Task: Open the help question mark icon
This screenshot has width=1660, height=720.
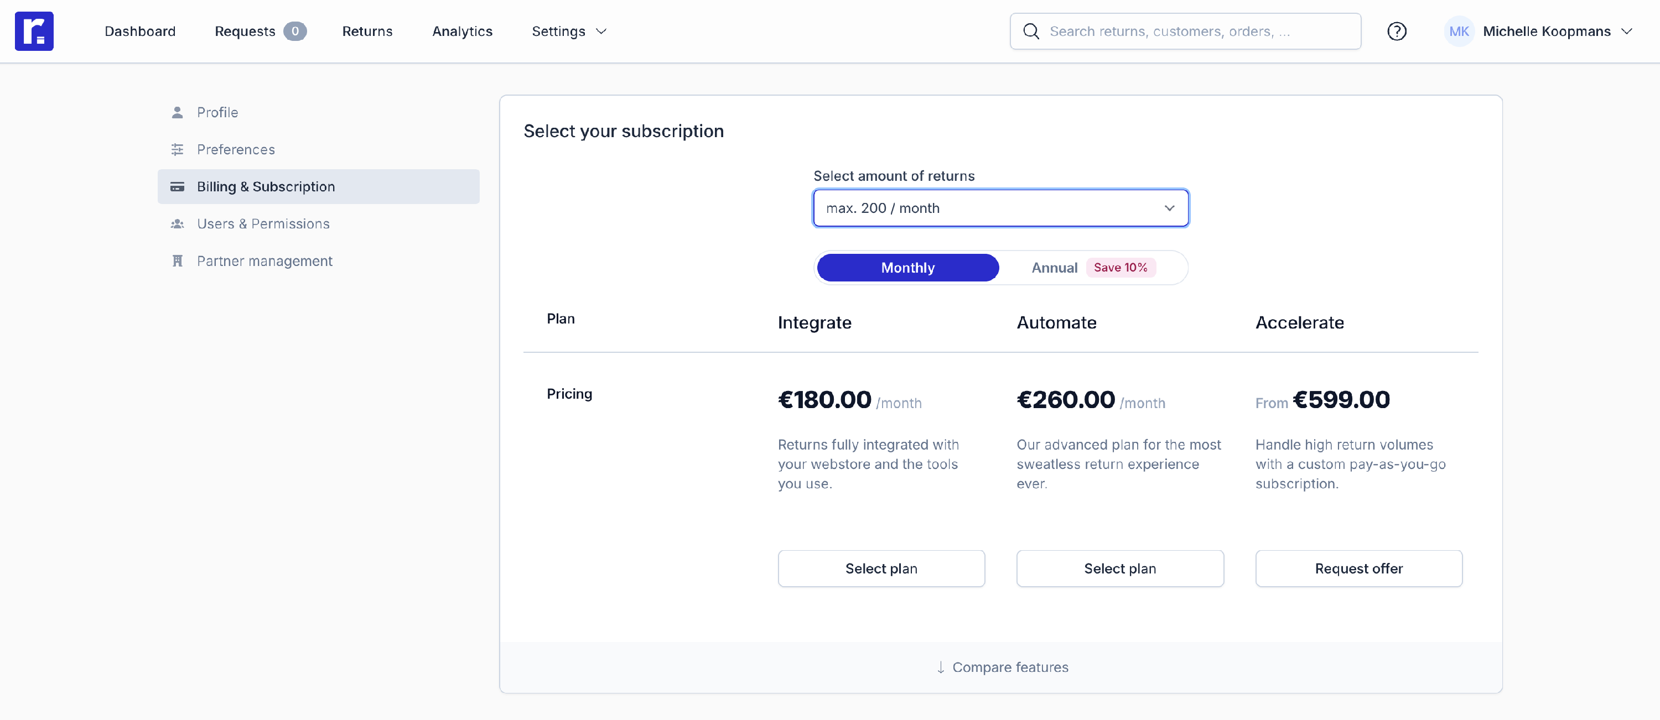Action: [1397, 31]
